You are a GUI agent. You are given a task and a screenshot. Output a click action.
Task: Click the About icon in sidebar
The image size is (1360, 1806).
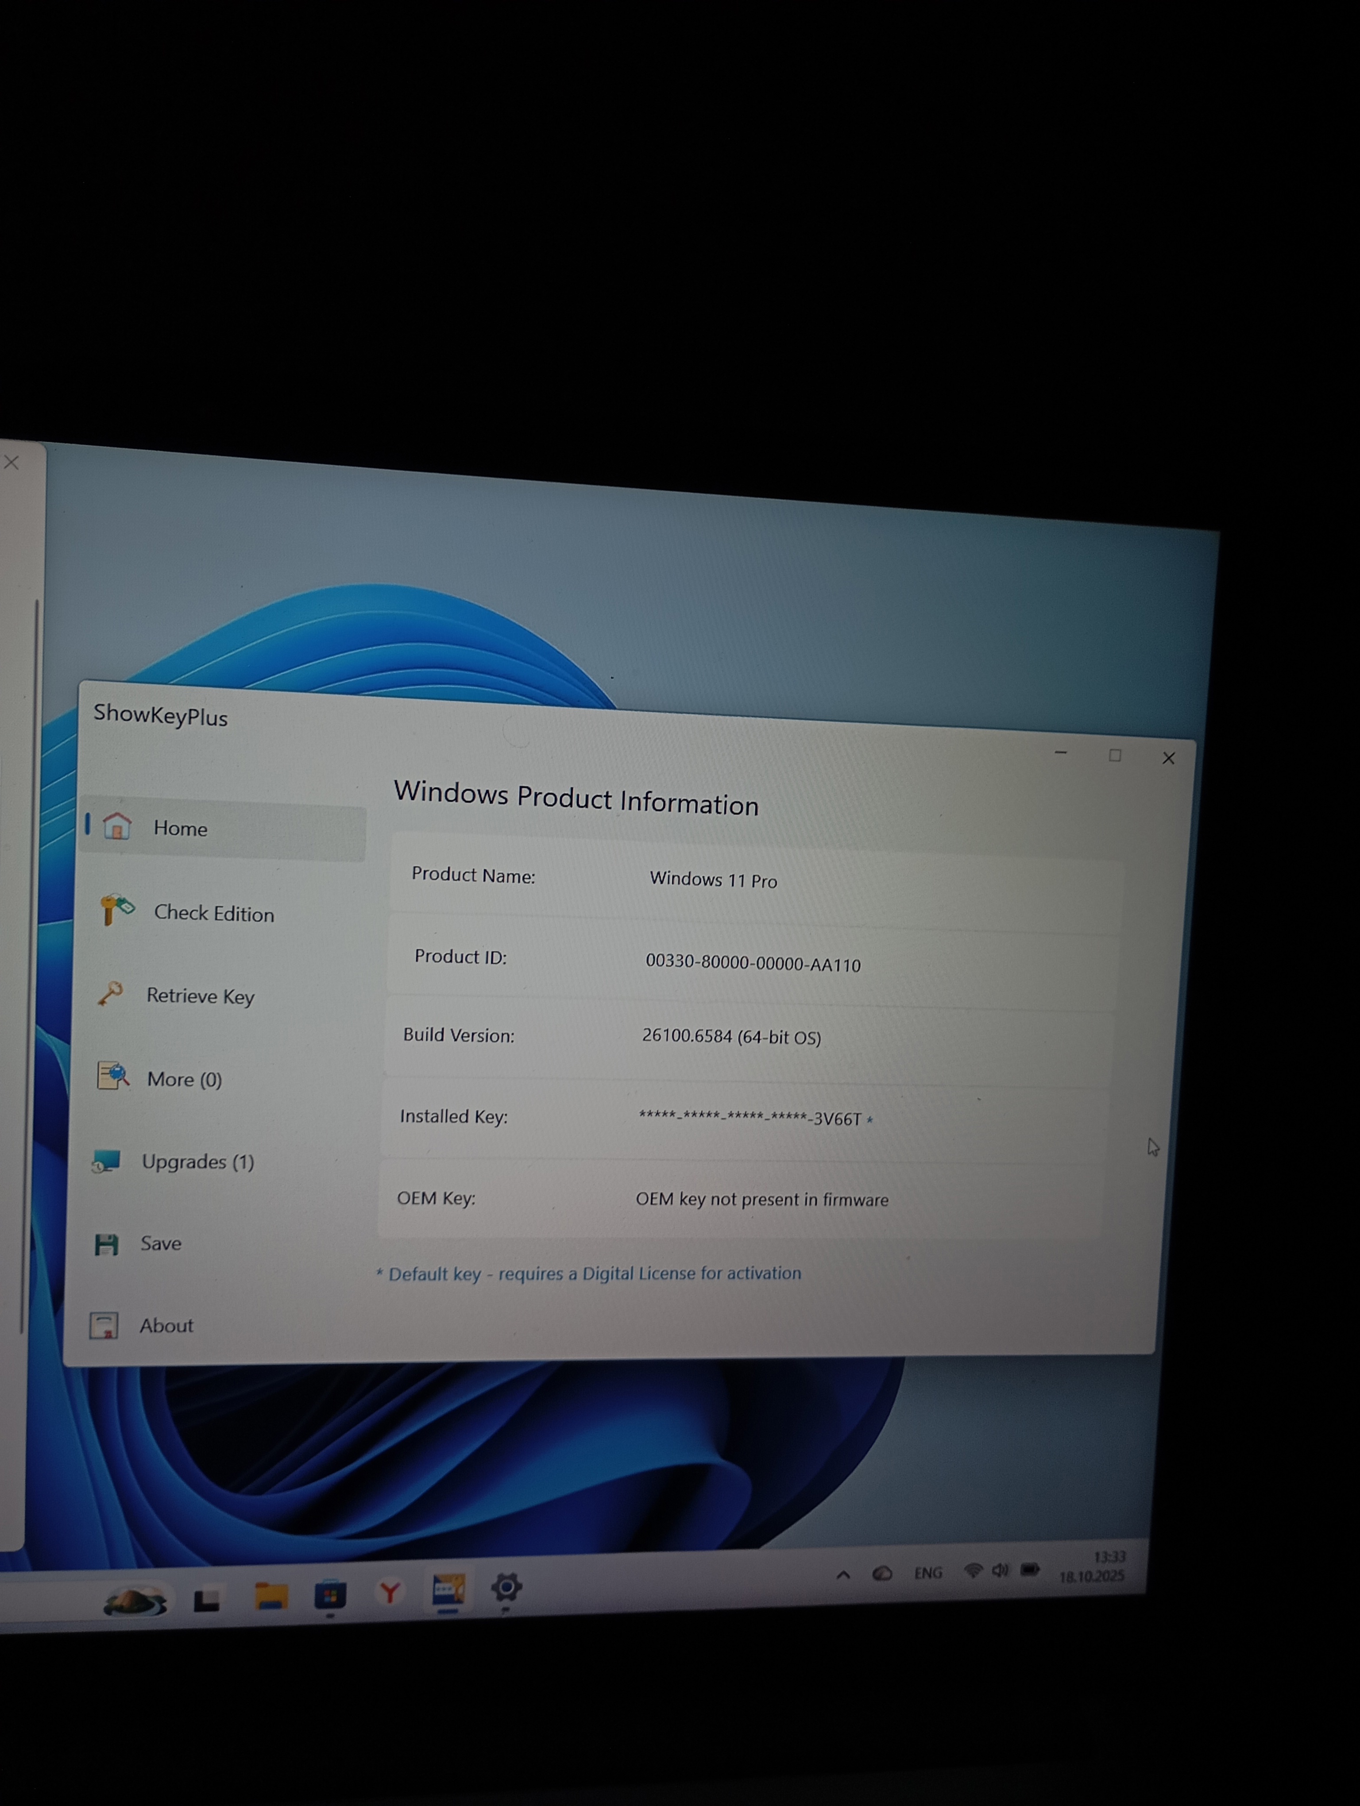tap(104, 1325)
